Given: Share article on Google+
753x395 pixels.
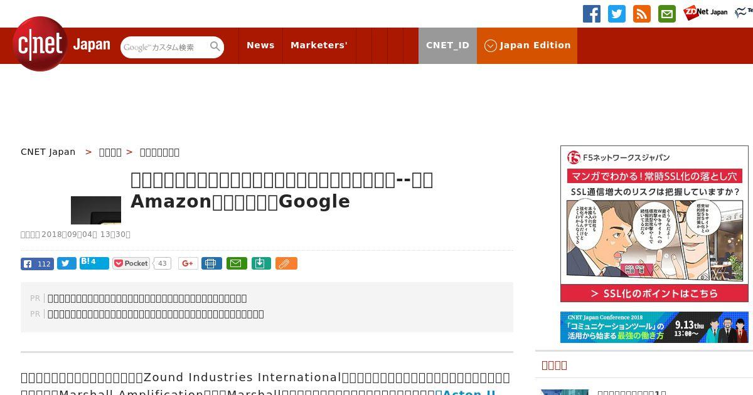Looking at the screenshot, I should pyautogui.click(x=188, y=263).
